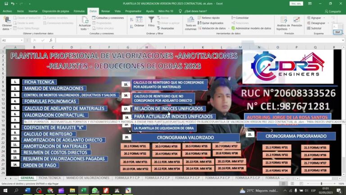
Task: Expand the Agrupar dropdown arrow
Action: pyautogui.click(x=324, y=18)
